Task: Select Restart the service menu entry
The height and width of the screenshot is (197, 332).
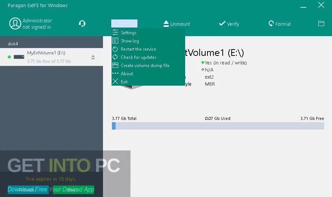Action: [148, 49]
